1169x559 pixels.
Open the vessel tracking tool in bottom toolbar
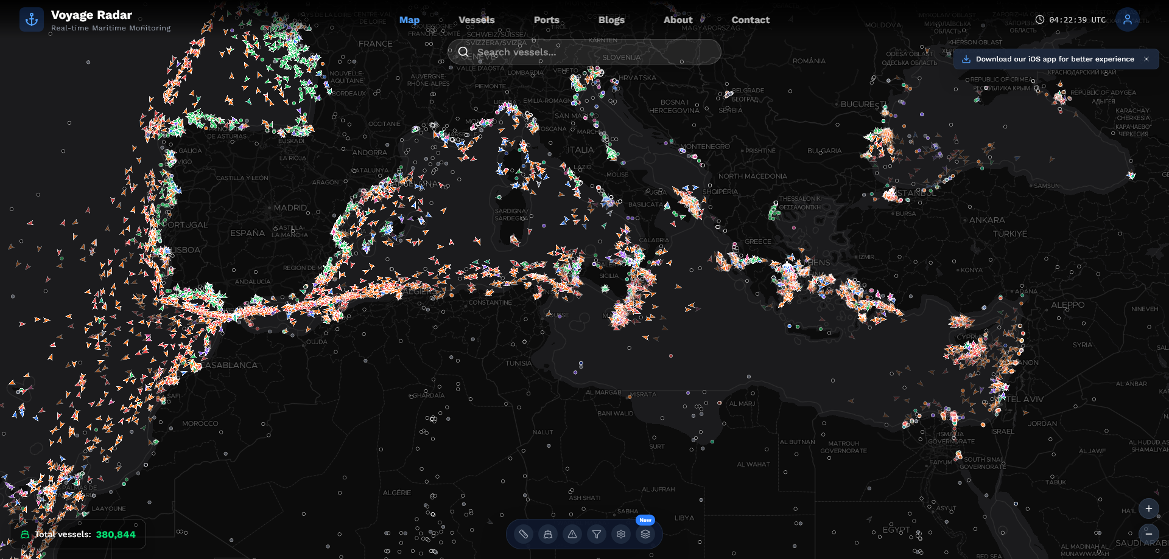click(x=548, y=533)
